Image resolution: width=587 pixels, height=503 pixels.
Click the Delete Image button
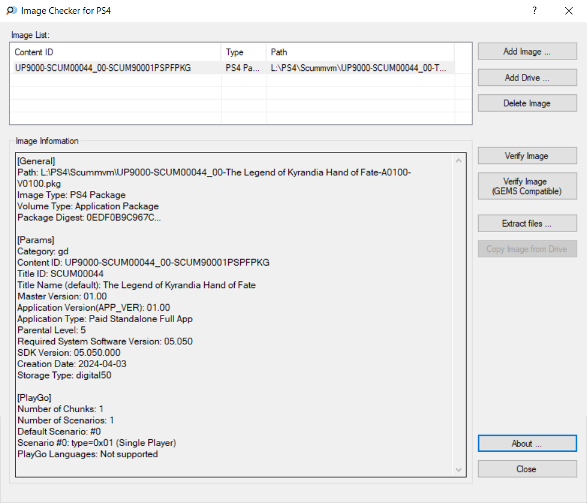click(x=527, y=103)
